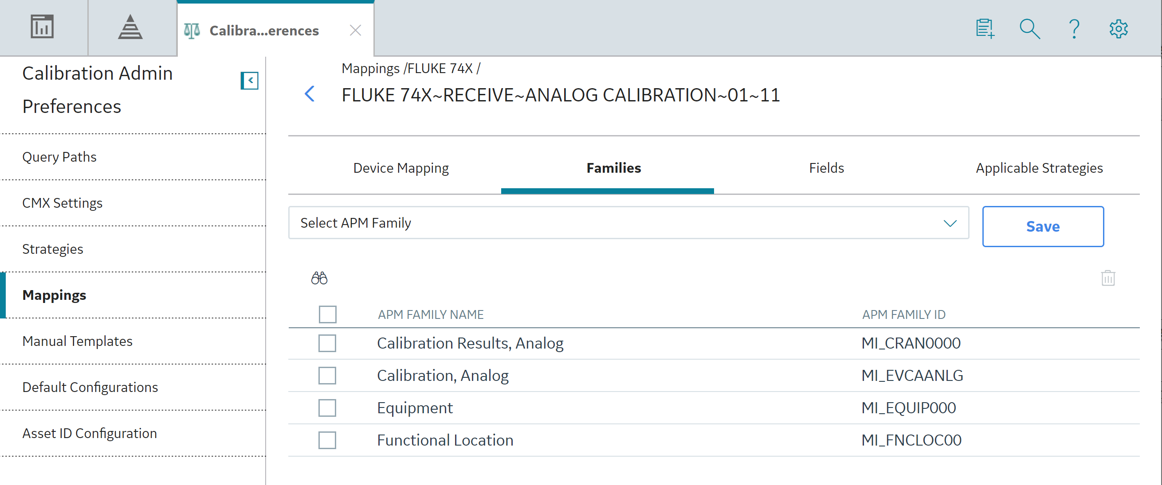Viewport: 1162px width, 485px height.
Task: Open the help question mark icon
Action: [1075, 29]
